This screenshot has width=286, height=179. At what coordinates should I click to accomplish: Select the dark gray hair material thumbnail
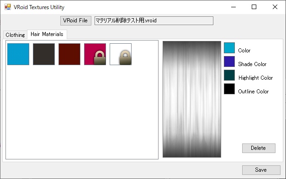click(44, 54)
